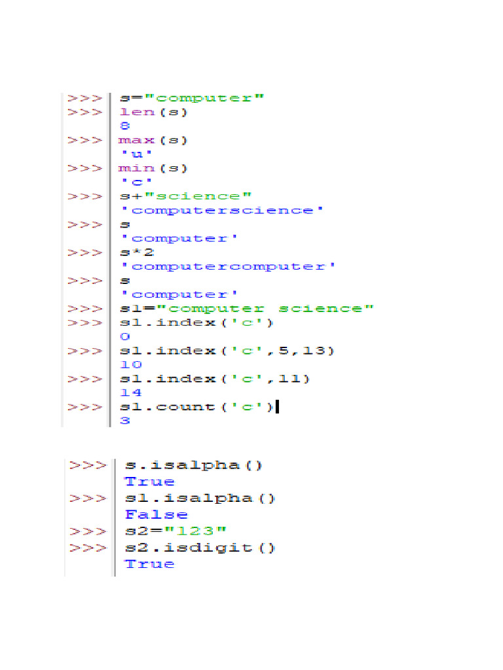Click the output 'computerscience'
Image resolution: width=503 pixels, height=670 pixels.
[223, 211]
